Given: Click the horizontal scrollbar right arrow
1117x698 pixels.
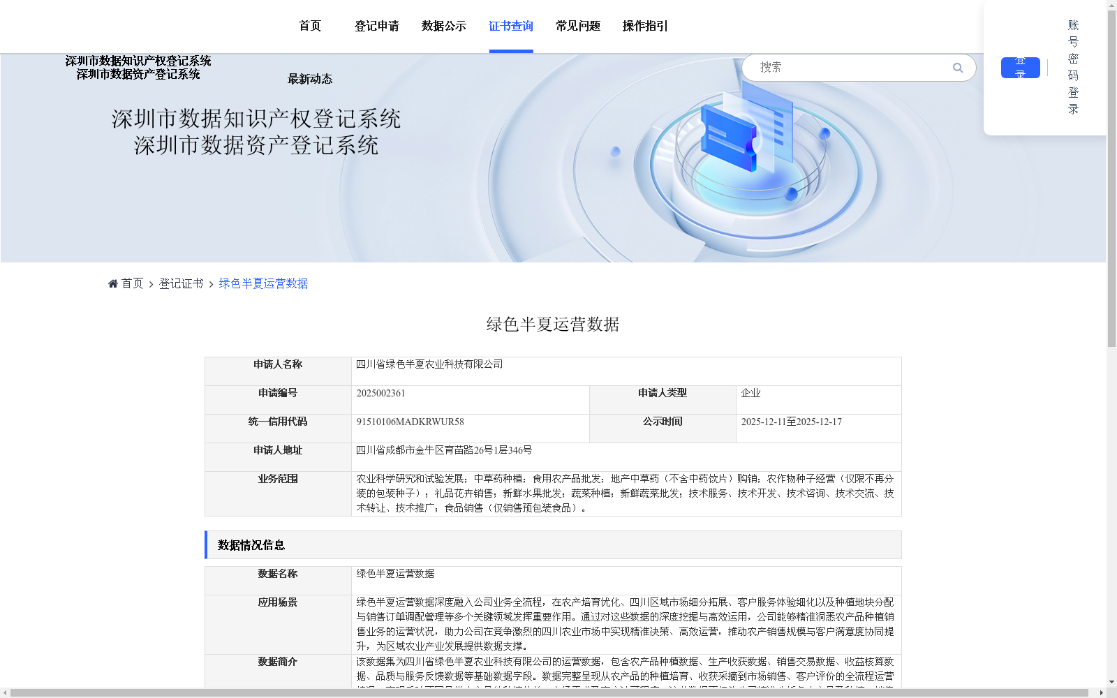Looking at the screenshot, I should 1102,693.
